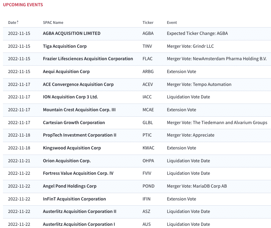This screenshot has height=228, width=271.
Task: Open AGBA ACQUISITION LIMITED link
Action: [x=72, y=33]
